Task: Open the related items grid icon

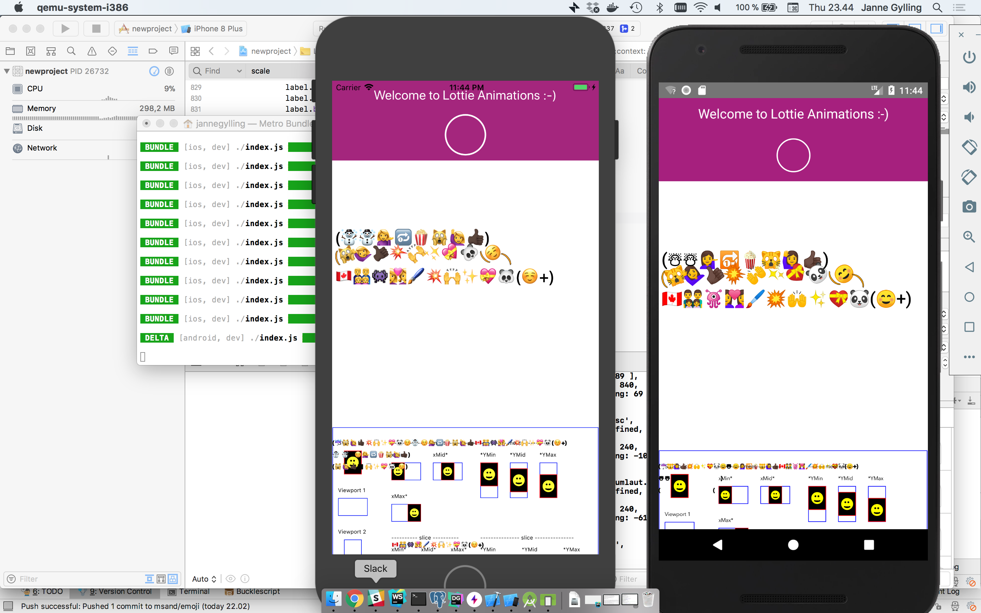Action: 195,51
